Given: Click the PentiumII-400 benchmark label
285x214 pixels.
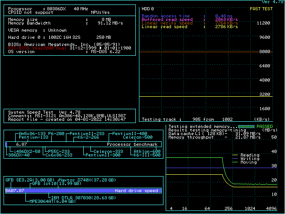Looking at the screenshot, I should click(x=130, y=134).
